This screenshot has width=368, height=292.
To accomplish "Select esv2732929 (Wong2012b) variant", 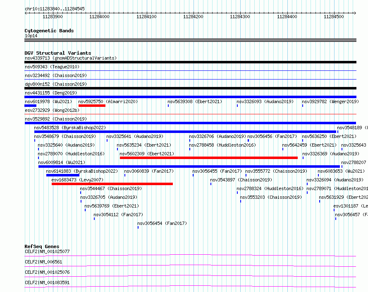I will (52, 110).
